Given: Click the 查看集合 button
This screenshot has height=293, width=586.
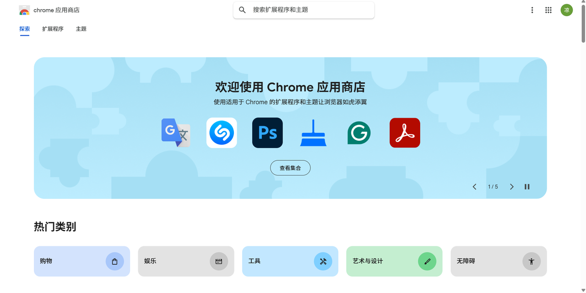Looking at the screenshot, I should (290, 168).
